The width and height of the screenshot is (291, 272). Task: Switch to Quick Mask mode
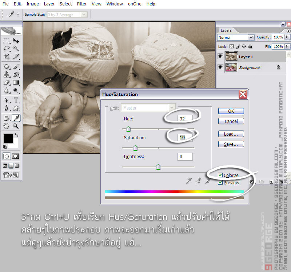coord(16,156)
